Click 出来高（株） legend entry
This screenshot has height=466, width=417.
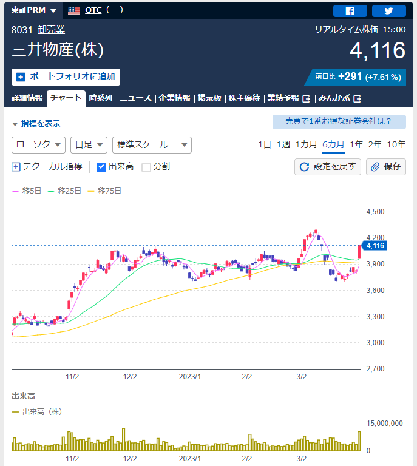point(37,412)
